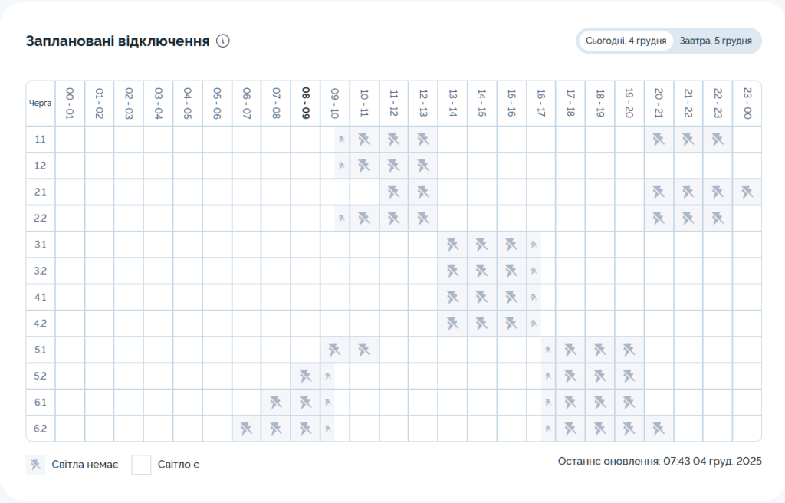Select the 2.2 queue row label

click(41, 219)
